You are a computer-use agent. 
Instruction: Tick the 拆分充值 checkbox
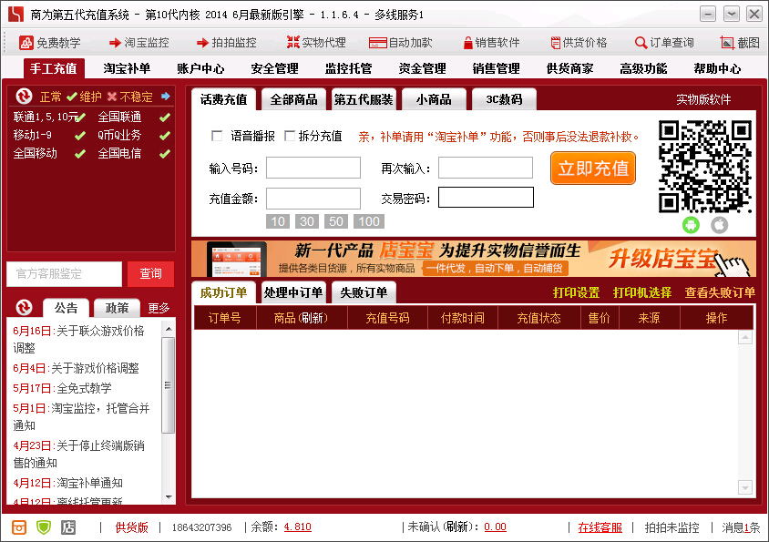(x=290, y=136)
